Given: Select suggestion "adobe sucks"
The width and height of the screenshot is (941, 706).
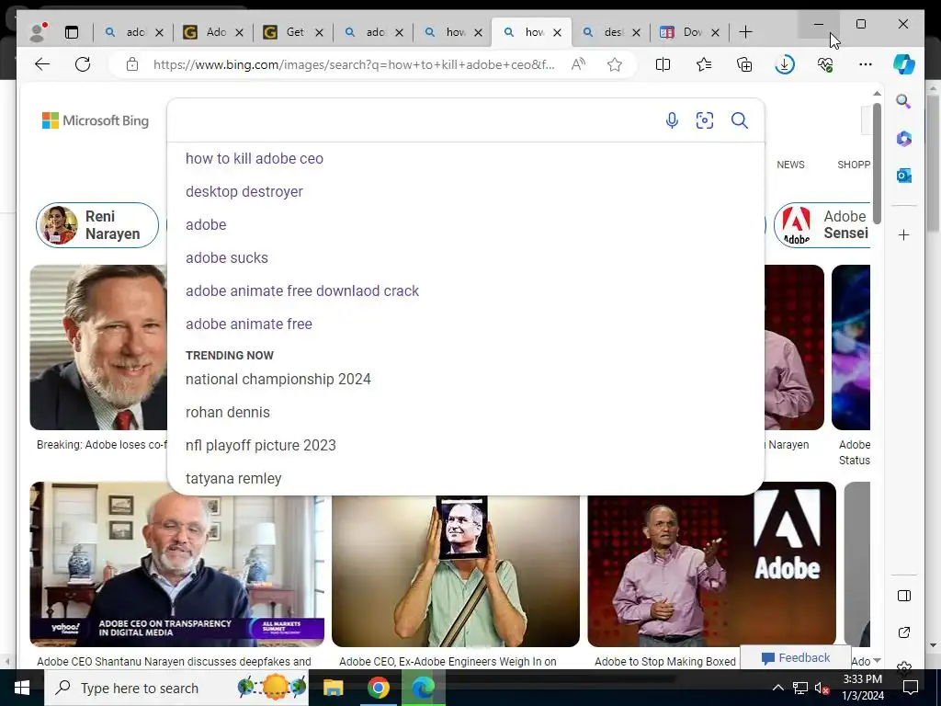Looking at the screenshot, I should coord(227,257).
